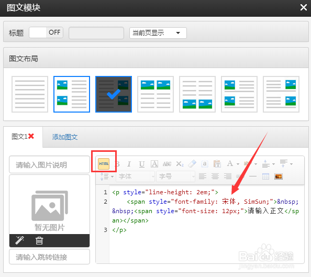Select text top with two images bottom layout

pyautogui.click(x=197, y=94)
